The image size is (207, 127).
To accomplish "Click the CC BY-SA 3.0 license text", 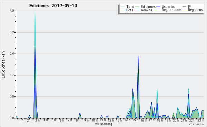I will [x=196, y=124].
